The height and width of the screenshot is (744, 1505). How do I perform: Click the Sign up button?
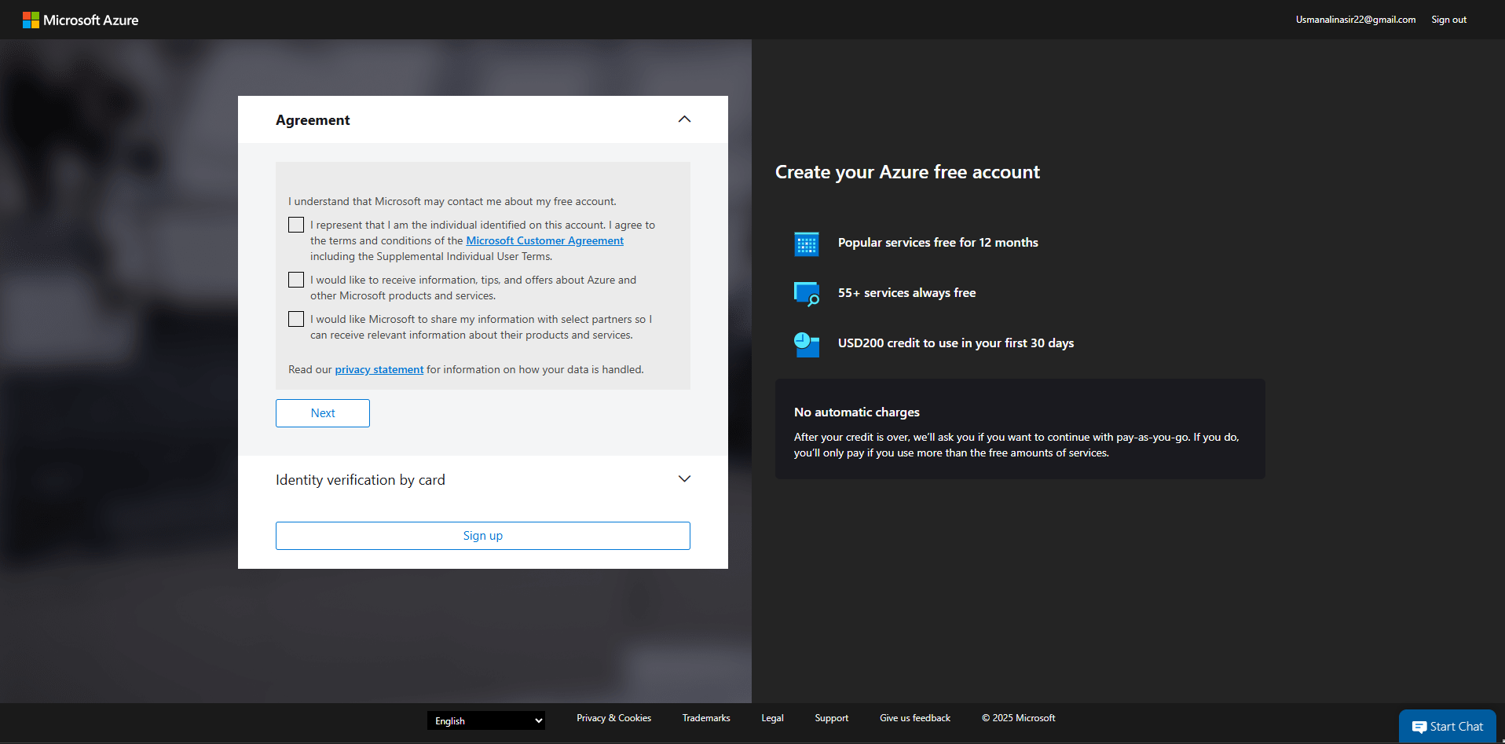[482, 535]
